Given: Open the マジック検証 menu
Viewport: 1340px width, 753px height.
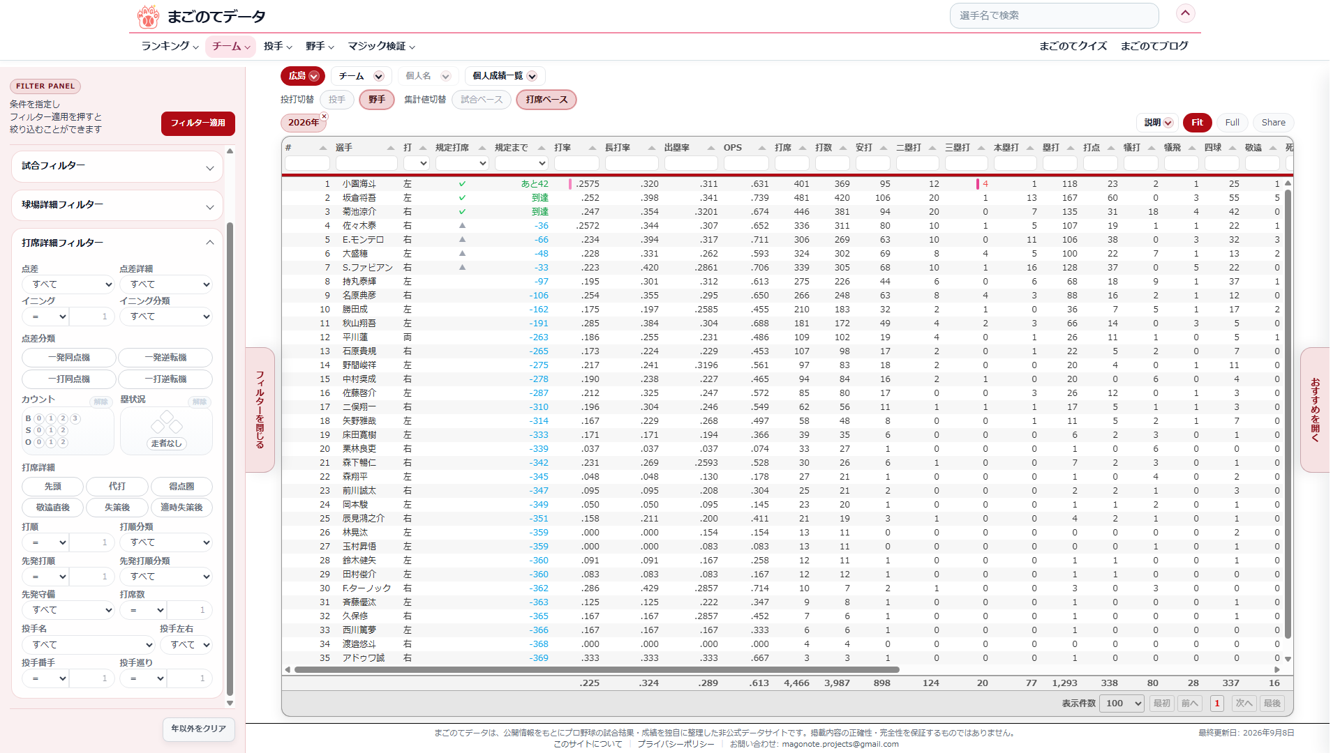Looking at the screenshot, I should pyautogui.click(x=382, y=46).
